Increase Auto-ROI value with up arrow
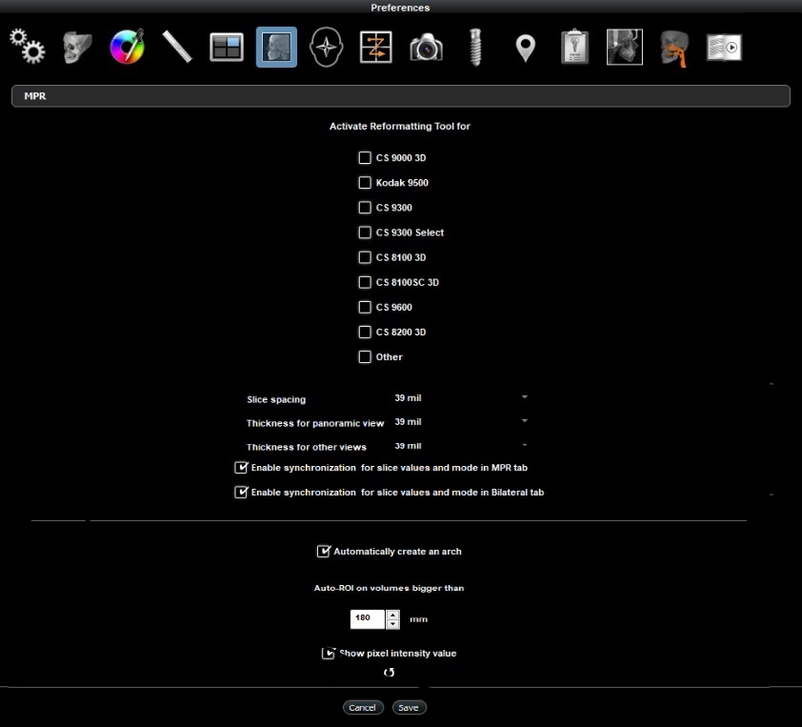Viewport: 802px width, 727px height. tap(393, 615)
